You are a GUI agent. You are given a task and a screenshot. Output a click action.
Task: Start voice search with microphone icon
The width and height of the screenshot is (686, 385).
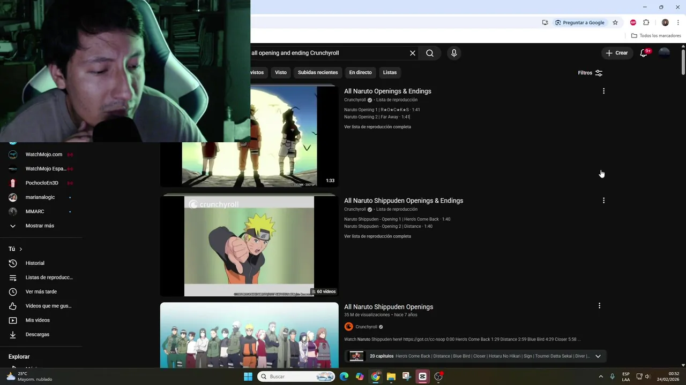(454, 53)
